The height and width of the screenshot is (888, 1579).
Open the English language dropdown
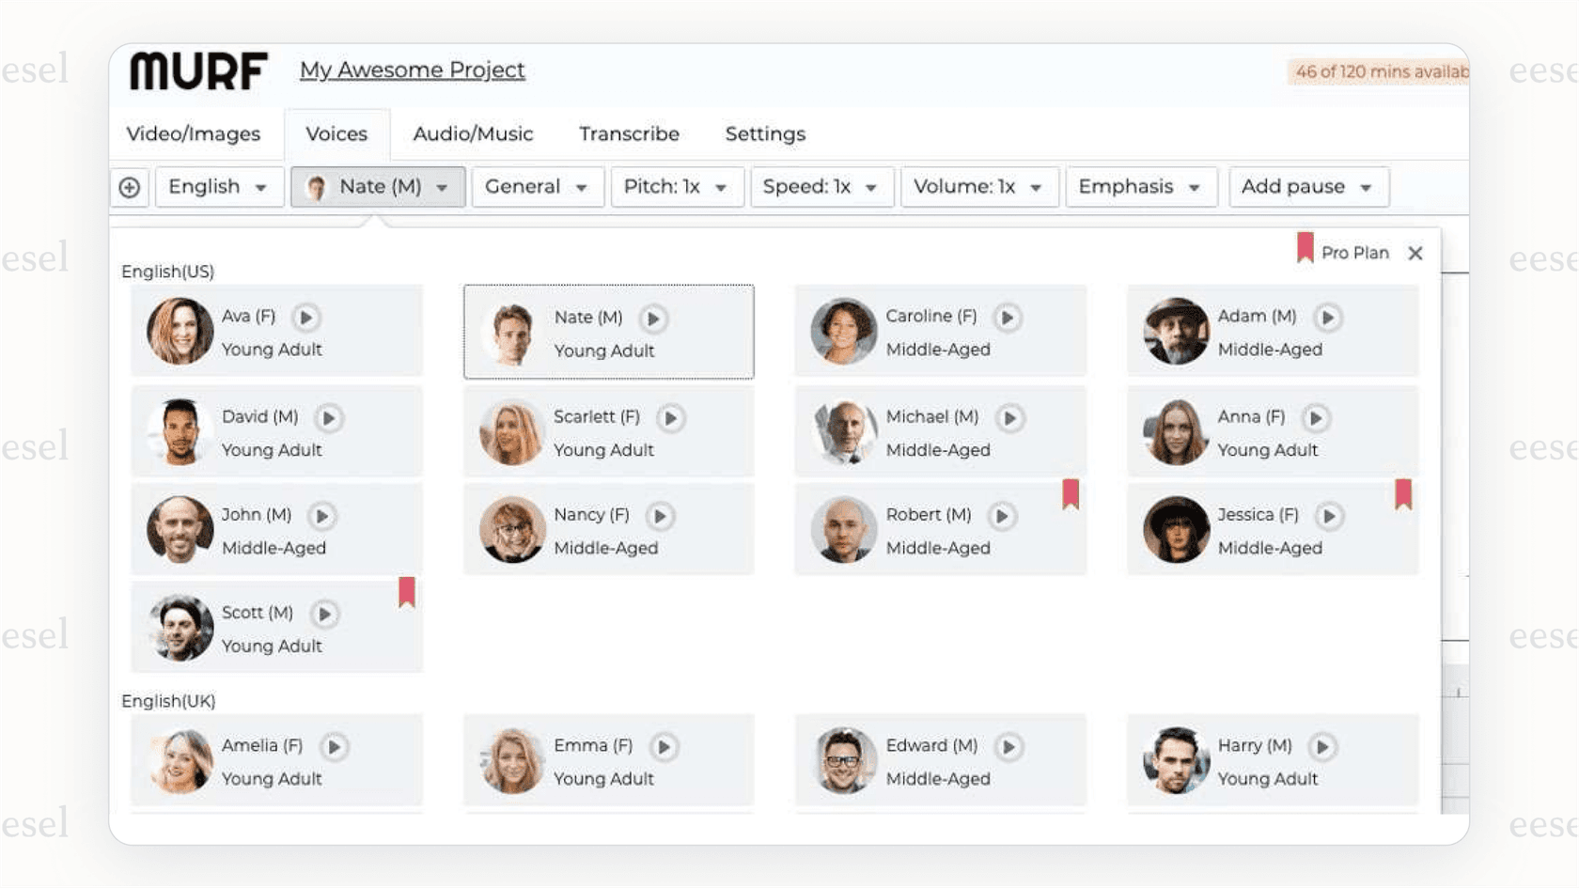(220, 187)
